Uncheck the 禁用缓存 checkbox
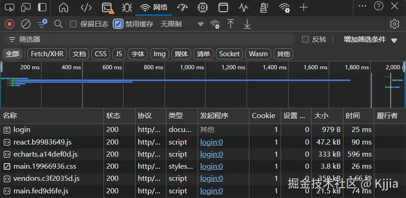Screen dimensions: 406x198 (x=118, y=24)
